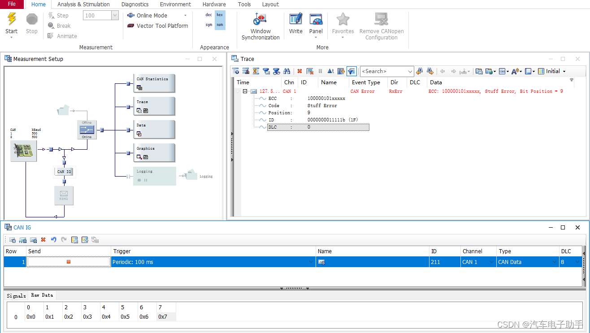Open the Window Synchronization tool
Screen dimensions: 590x333
[260, 26]
